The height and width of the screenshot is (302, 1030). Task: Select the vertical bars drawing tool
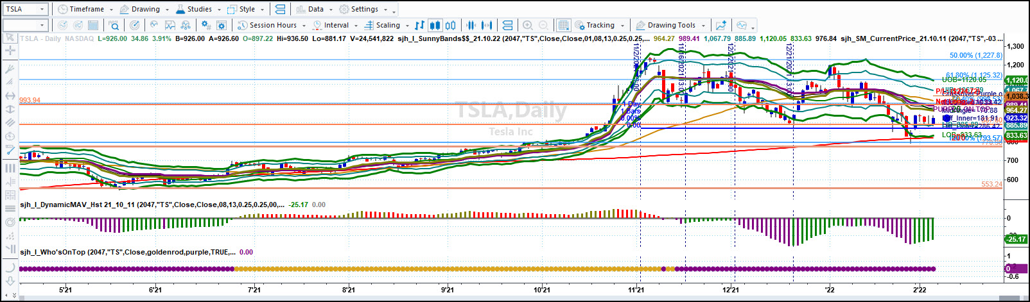pos(10,168)
